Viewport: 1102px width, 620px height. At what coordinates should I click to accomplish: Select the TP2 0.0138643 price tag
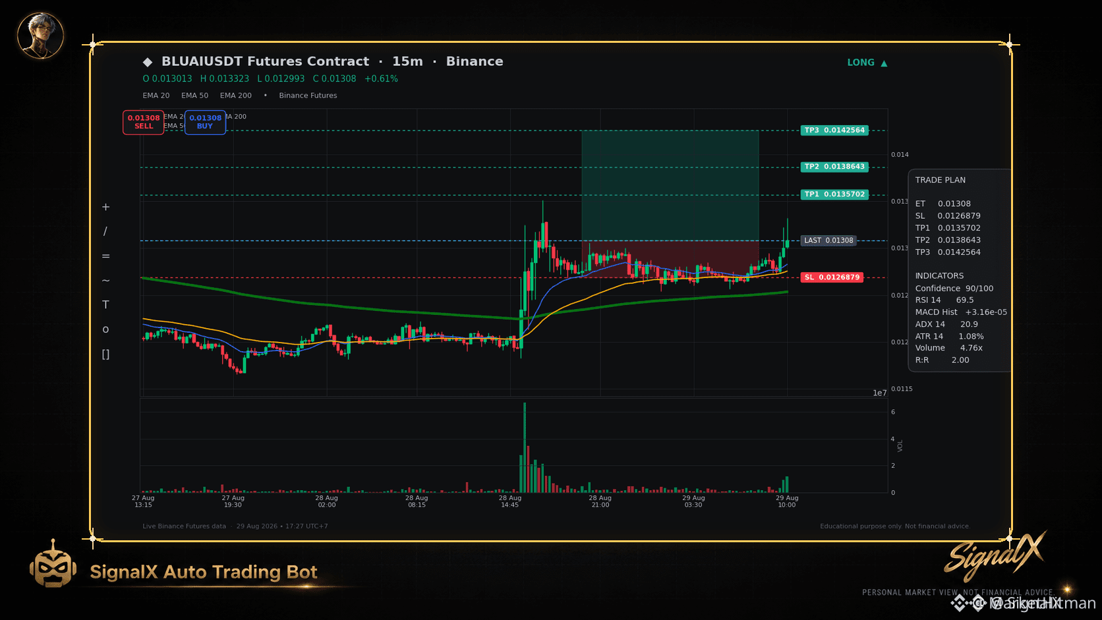click(834, 167)
